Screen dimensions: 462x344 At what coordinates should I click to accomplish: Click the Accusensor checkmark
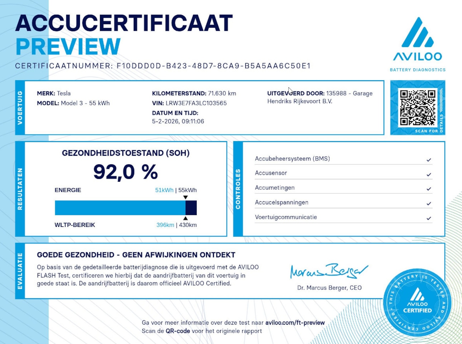429,175
